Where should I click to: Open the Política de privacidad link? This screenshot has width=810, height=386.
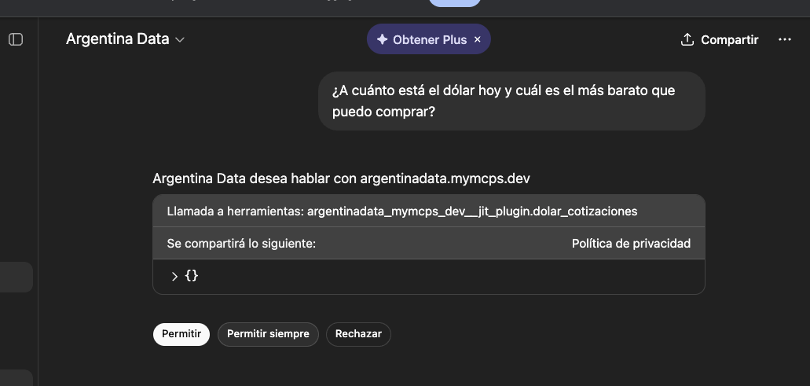click(x=631, y=244)
